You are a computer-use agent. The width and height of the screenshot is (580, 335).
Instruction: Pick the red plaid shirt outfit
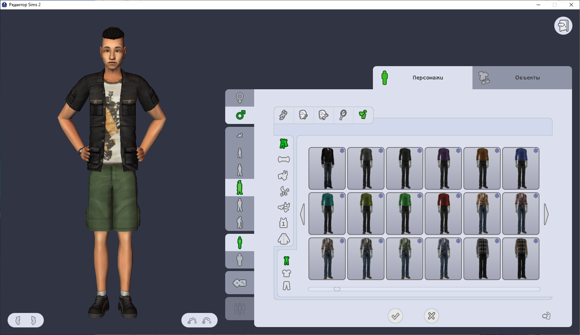[521, 214]
